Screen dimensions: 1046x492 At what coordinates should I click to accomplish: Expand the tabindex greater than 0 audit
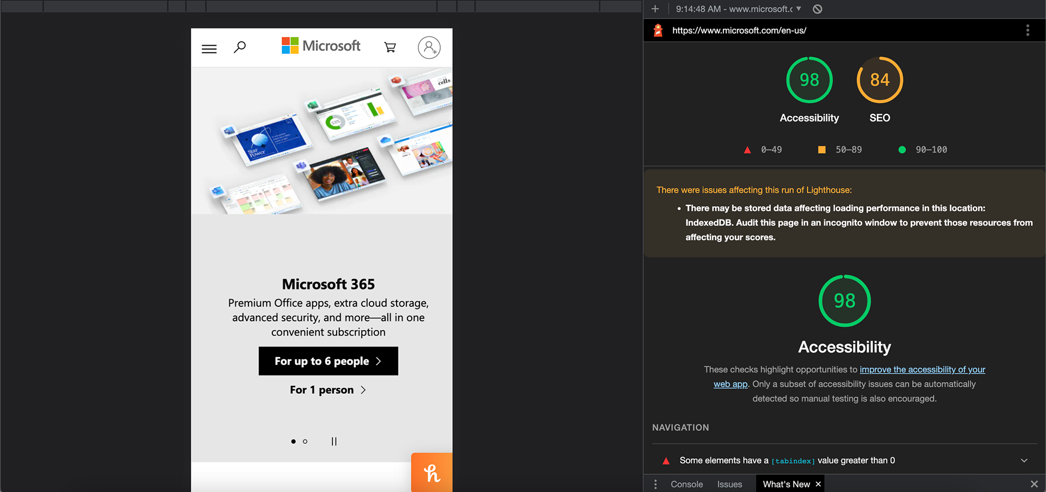[x=844, y=460]
